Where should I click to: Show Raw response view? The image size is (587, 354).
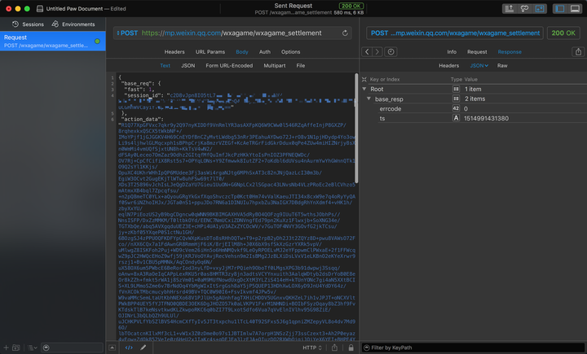(502, 65)
